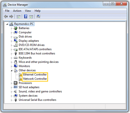This screenshot has width=130, height=113.
Task: Open the Help menu
Action: (37, 11)
